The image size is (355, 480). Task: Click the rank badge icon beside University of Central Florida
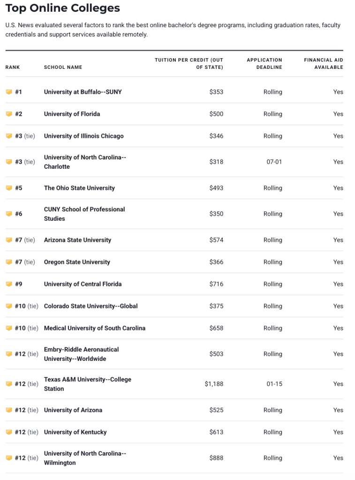(8, 284)
